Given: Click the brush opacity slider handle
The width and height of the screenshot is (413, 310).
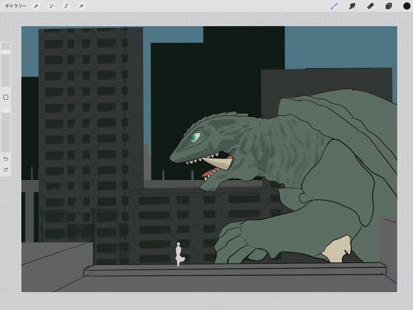Looking at the screenshot, I should click(6, 110).
